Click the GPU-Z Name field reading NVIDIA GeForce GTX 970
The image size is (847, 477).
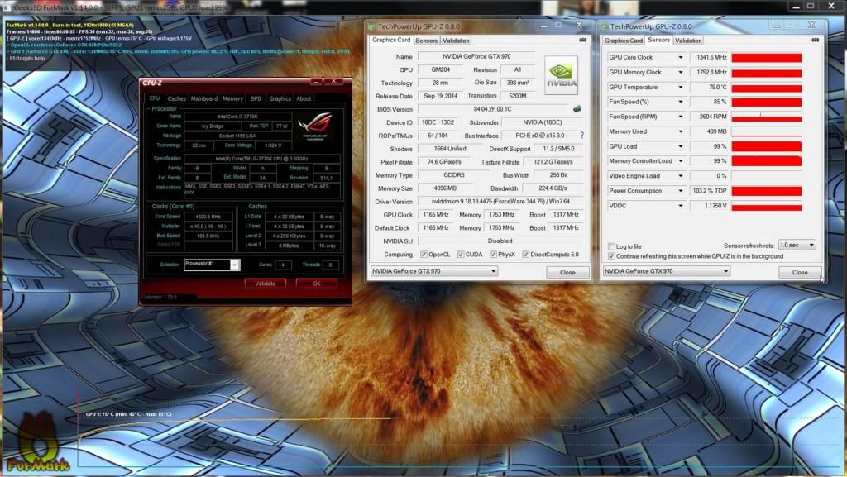click(476, 56)
